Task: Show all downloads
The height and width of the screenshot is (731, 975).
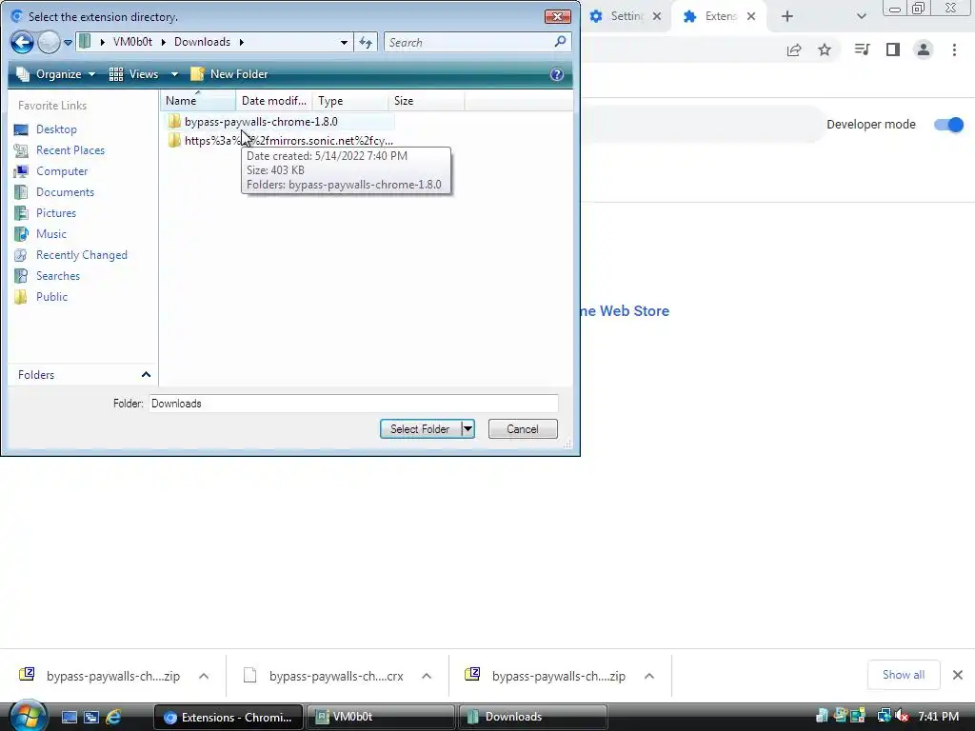Action: point(904,675)
